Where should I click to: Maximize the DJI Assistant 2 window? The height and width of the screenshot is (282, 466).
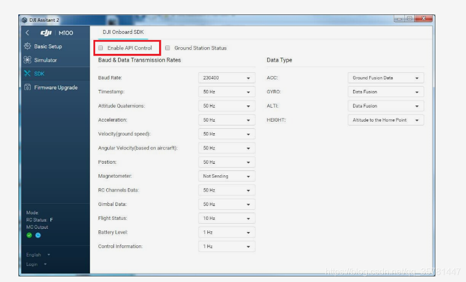coord(409,19)
